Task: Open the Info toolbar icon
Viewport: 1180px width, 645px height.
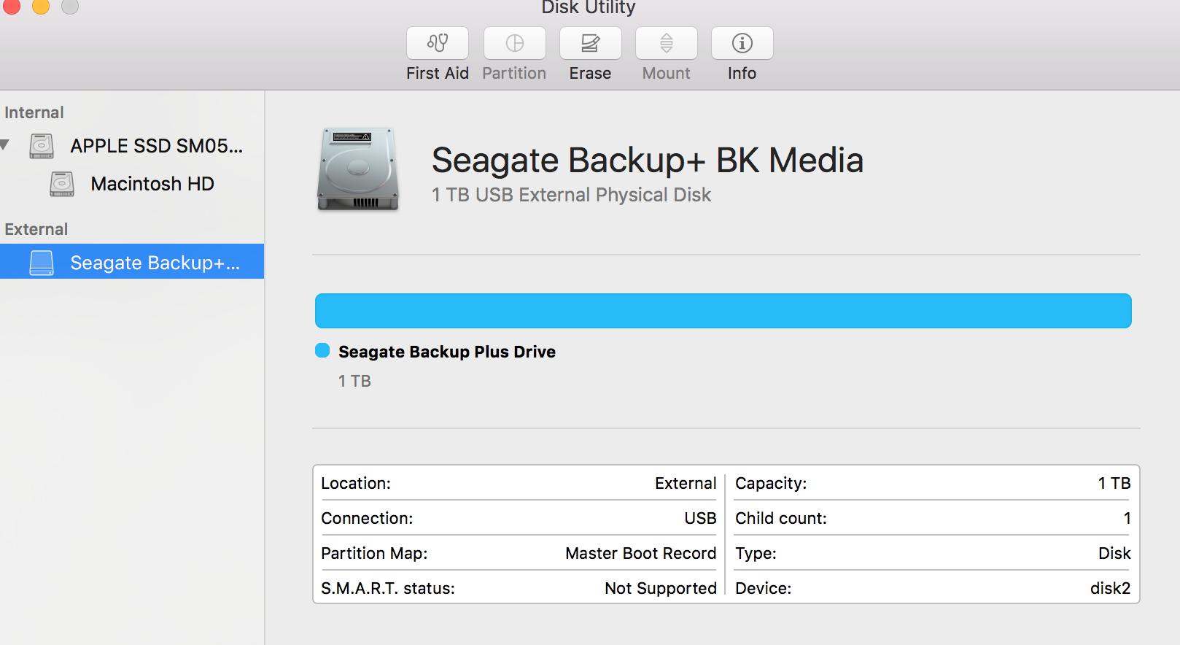Action: click(742, 43)
